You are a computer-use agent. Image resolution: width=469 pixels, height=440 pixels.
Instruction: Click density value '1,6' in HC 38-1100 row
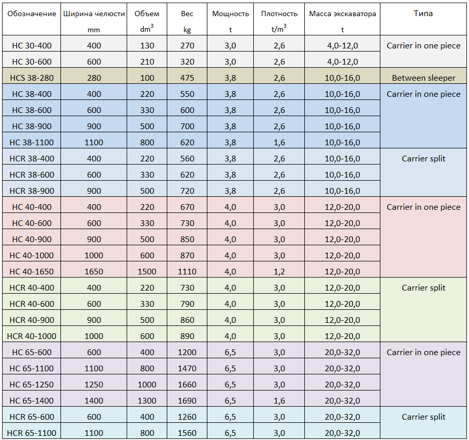pos(279,142)
